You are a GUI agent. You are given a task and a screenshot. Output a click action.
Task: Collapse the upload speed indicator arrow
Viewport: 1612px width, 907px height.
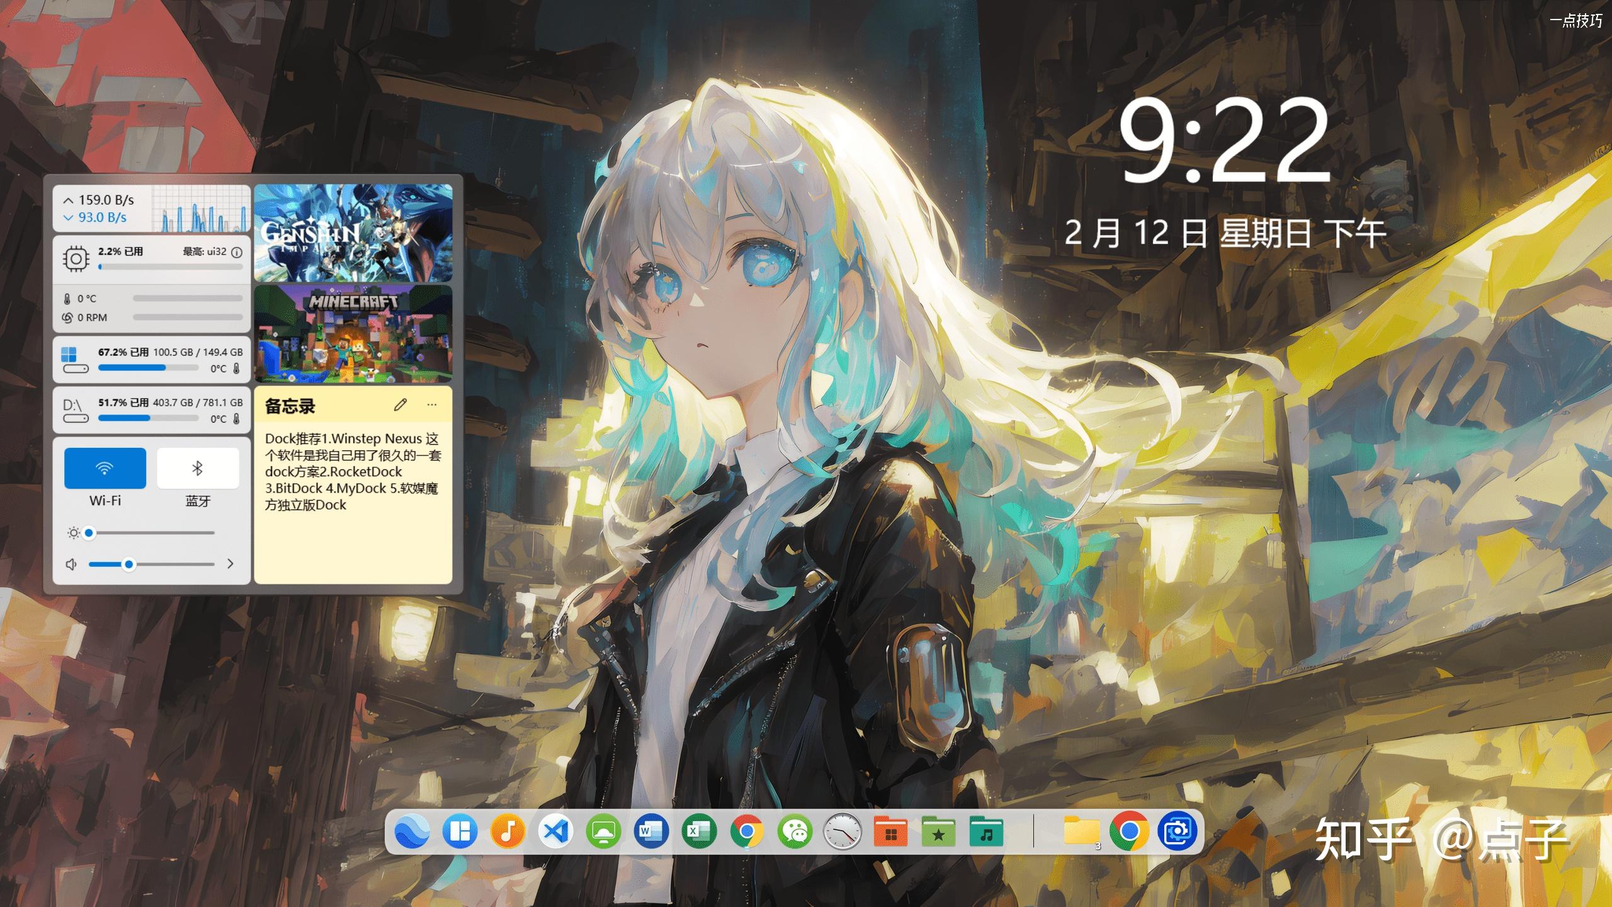point(68,200)
